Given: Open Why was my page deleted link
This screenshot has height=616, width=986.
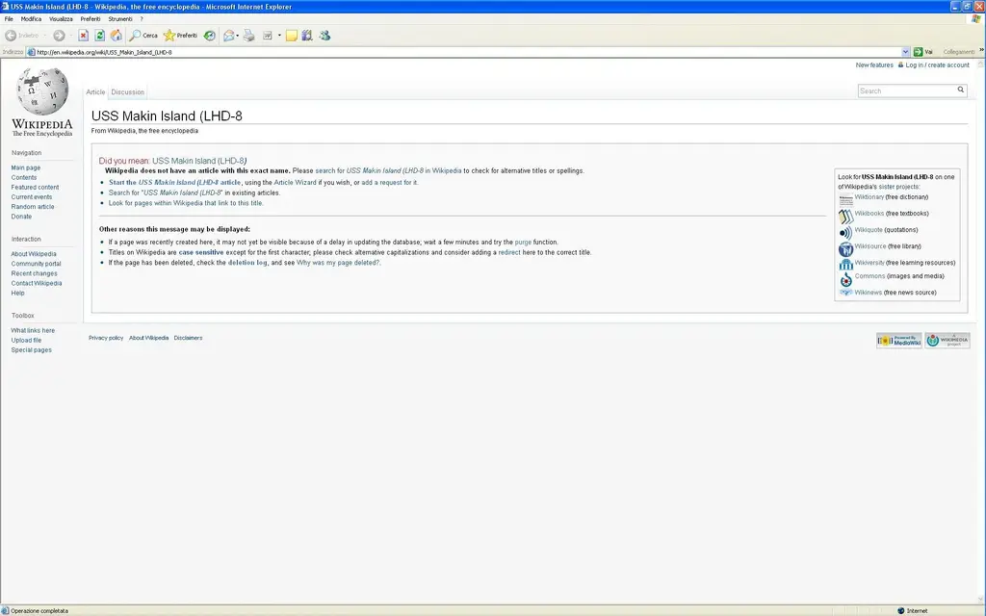Looking at the screenshot, I should tap(338, 263).
